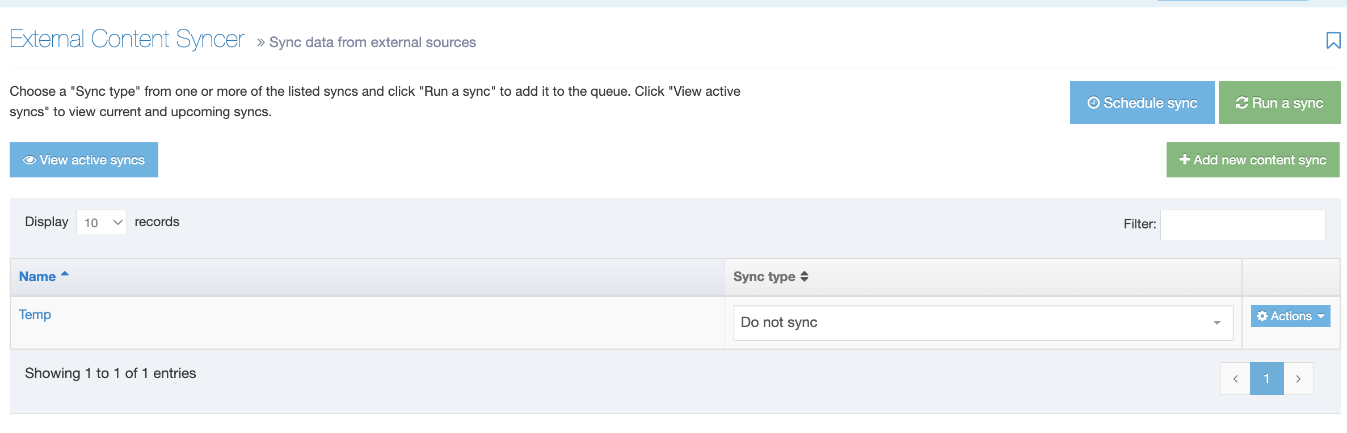Open the Display records count dropdown
This screenshot has height=433, width=1347.
point(102,223)
